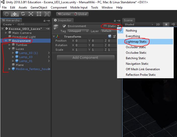Click Position X value field
This screenshot has height=137, width=177.
pos(81,41)
